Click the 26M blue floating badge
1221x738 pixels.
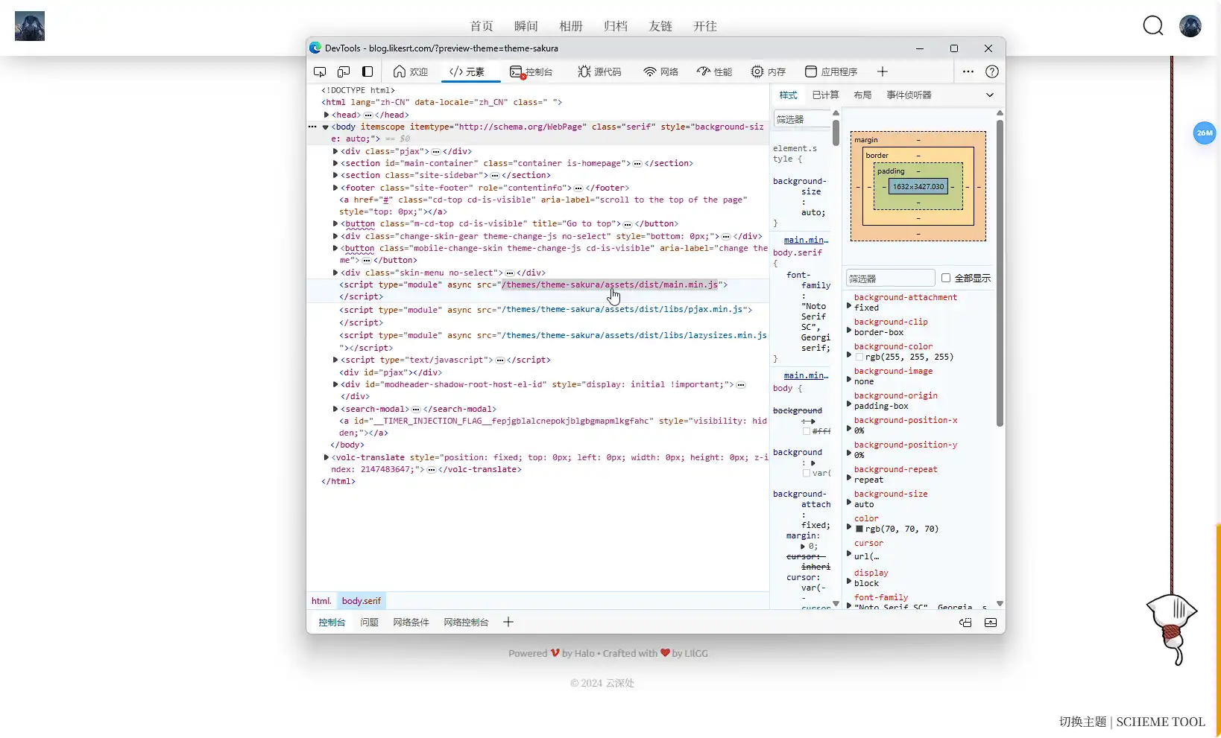pyautogui.click(x=1205, y=133)
